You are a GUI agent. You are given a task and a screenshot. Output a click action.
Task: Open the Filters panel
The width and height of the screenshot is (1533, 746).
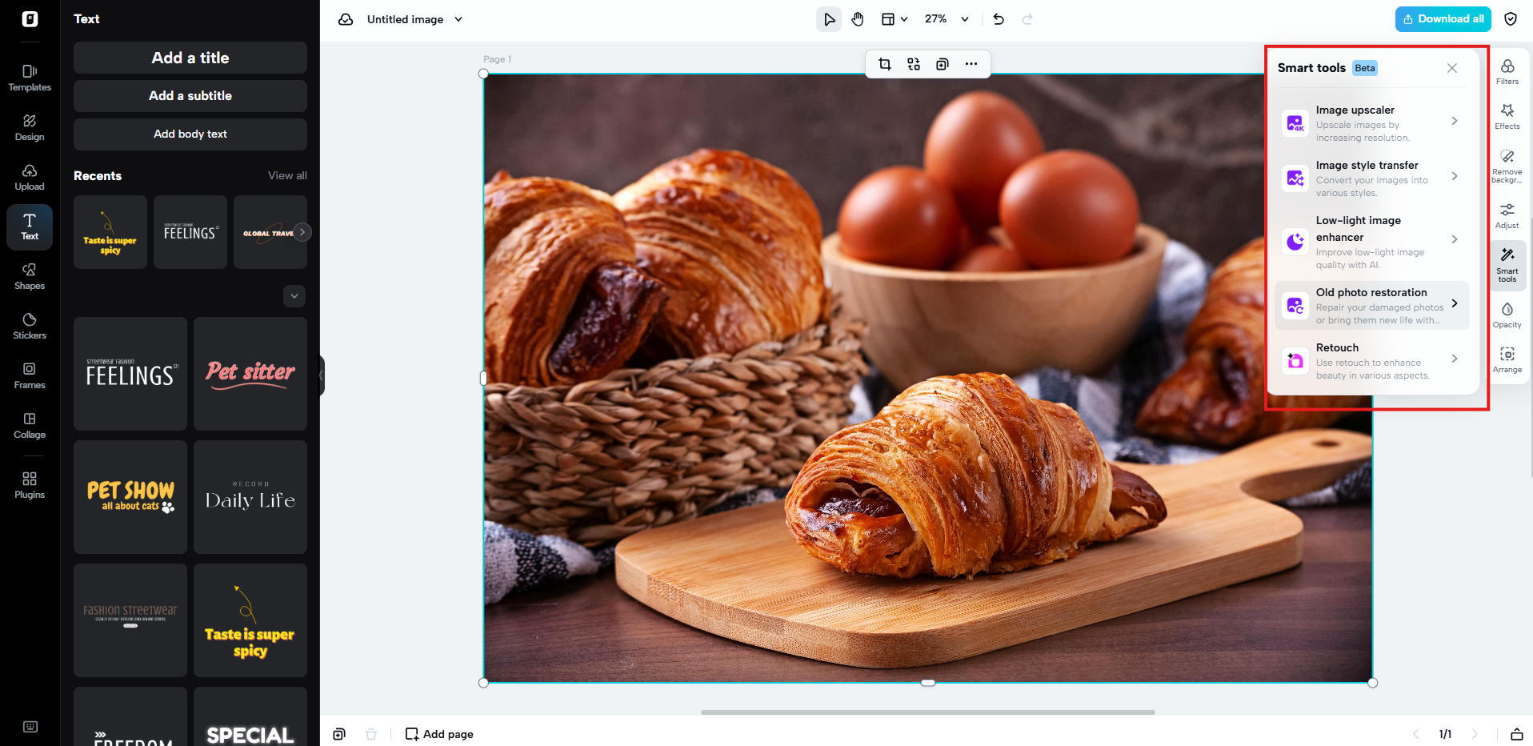click(1507, 71)
